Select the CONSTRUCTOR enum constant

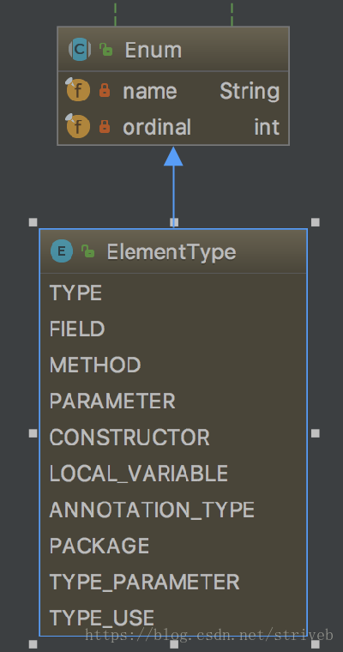[129, 438]
